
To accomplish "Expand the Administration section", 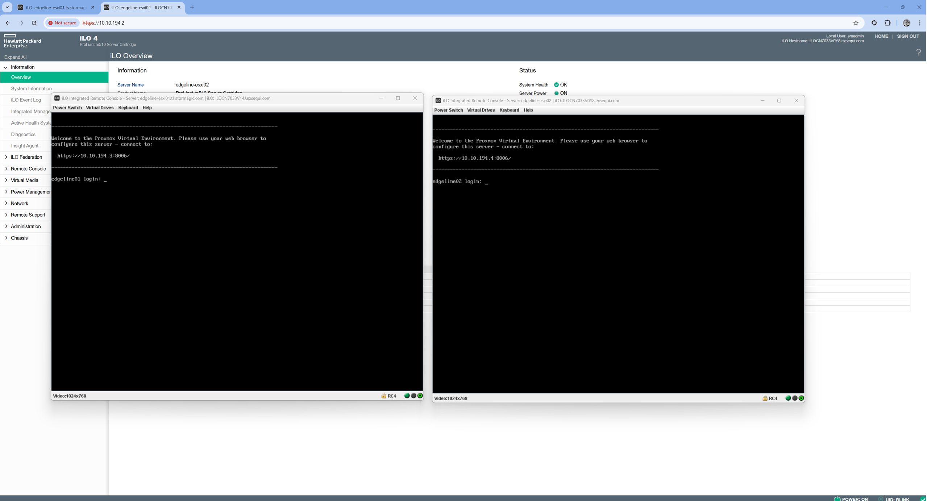I will 6,226.
